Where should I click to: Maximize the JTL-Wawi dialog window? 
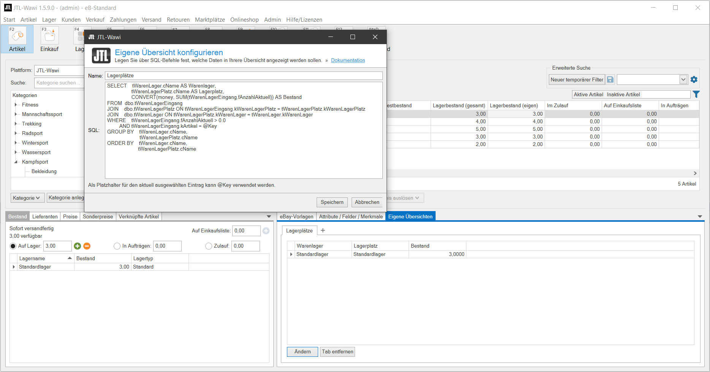click(x=353, y=37)
